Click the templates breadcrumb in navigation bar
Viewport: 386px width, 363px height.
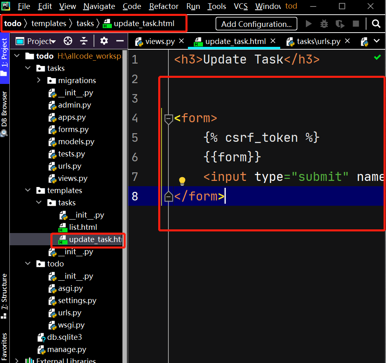[49, 24]
